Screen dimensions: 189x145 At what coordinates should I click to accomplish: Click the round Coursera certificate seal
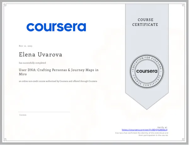pyautogui.click(x=147, y=71)
